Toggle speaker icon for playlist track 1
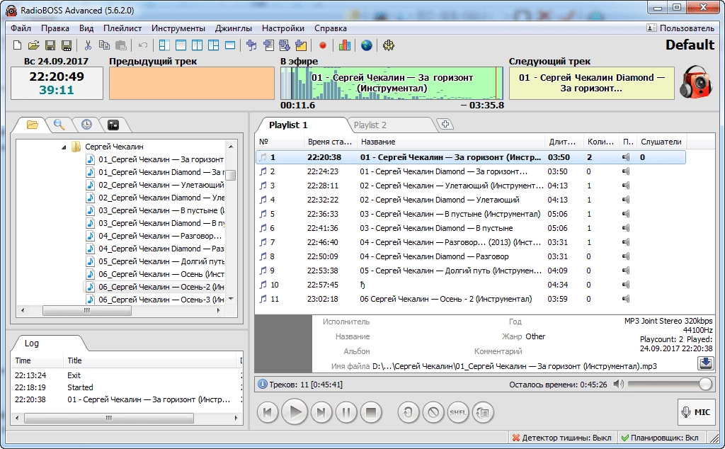The height and width of the screenshot is (449, 725). click(626, 157)
